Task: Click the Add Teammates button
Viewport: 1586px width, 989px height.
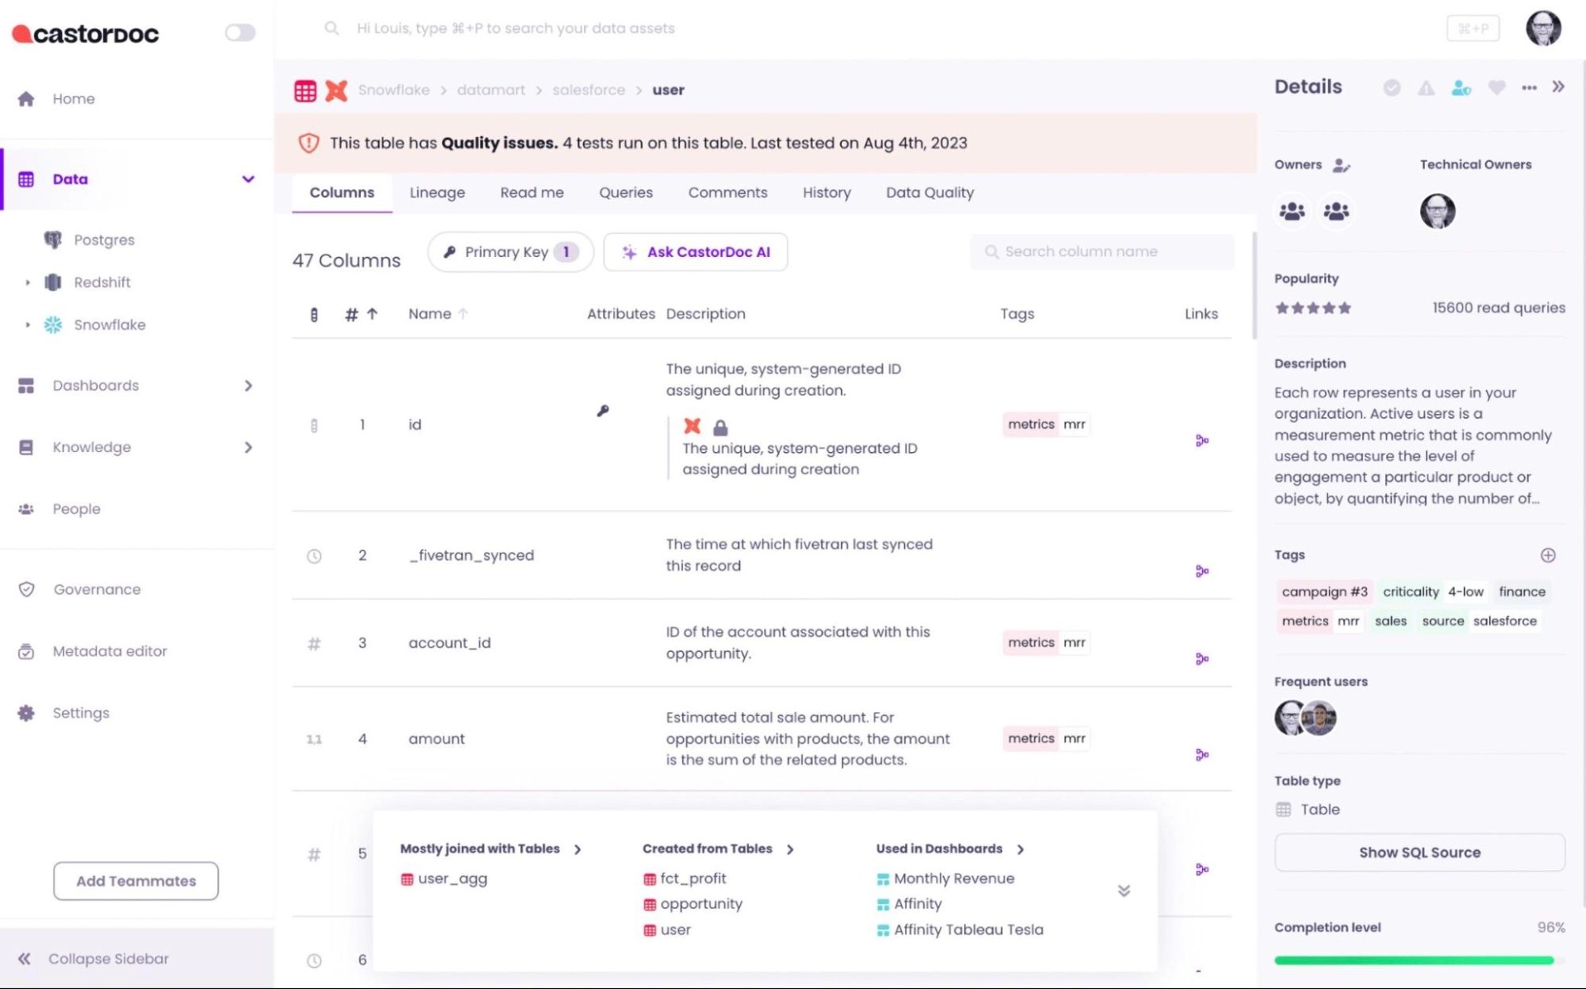Action: click(136, 882)
